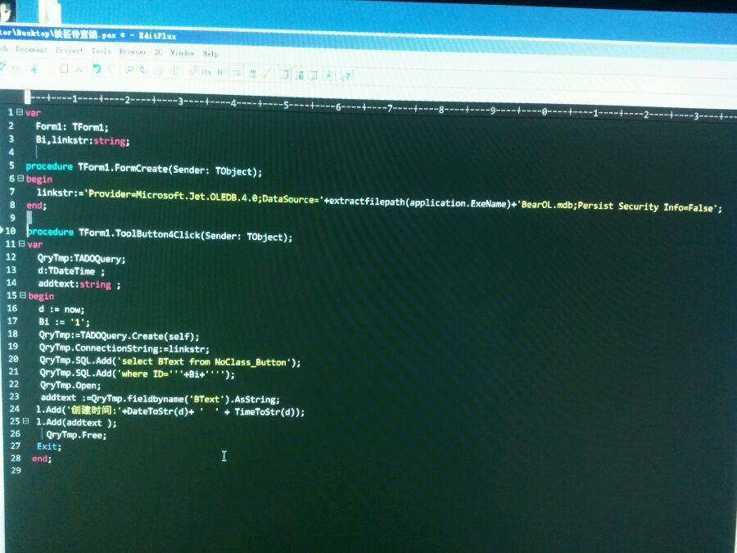
Task: Undo the last edit via blue arrow
Action: (97, 69)
